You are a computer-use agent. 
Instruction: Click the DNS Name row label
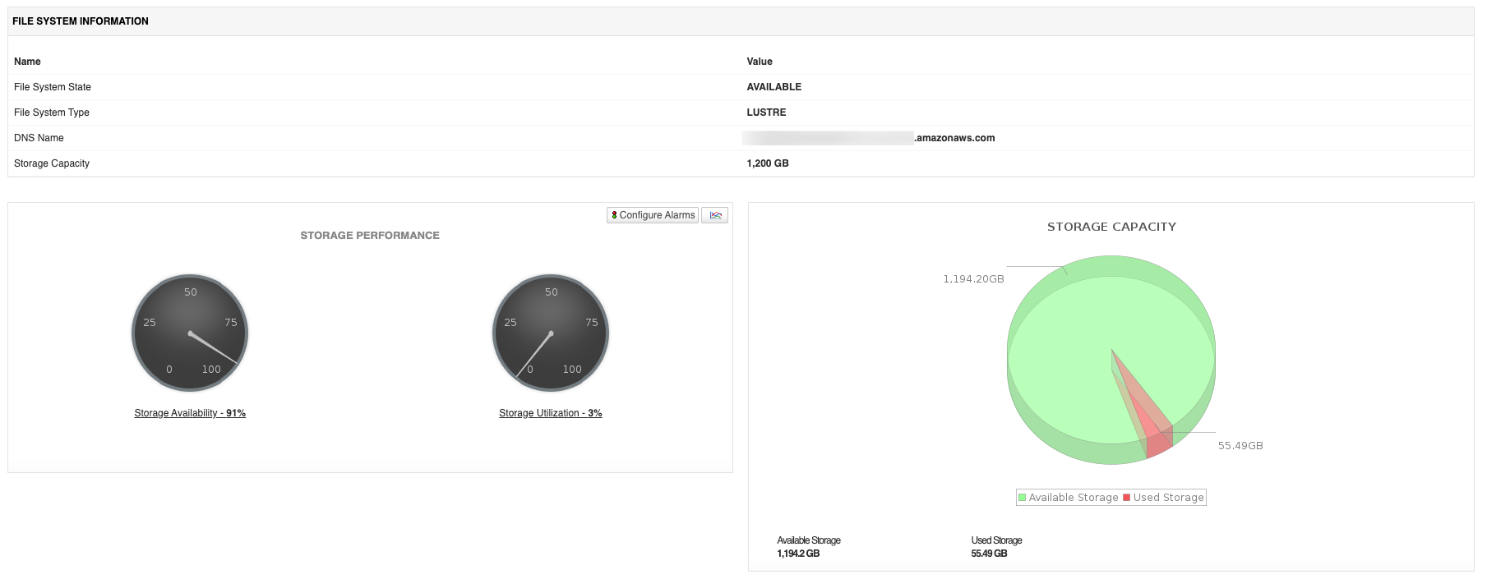[x=39, y=138]
